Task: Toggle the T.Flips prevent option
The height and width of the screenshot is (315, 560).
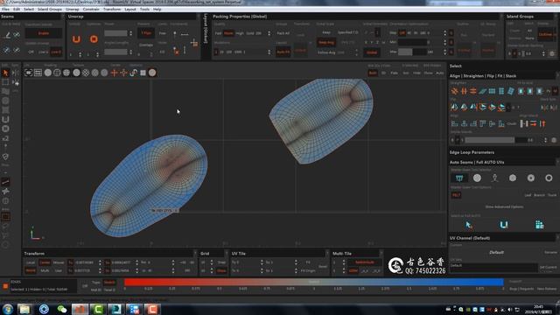Action: (x=146, y=33)
